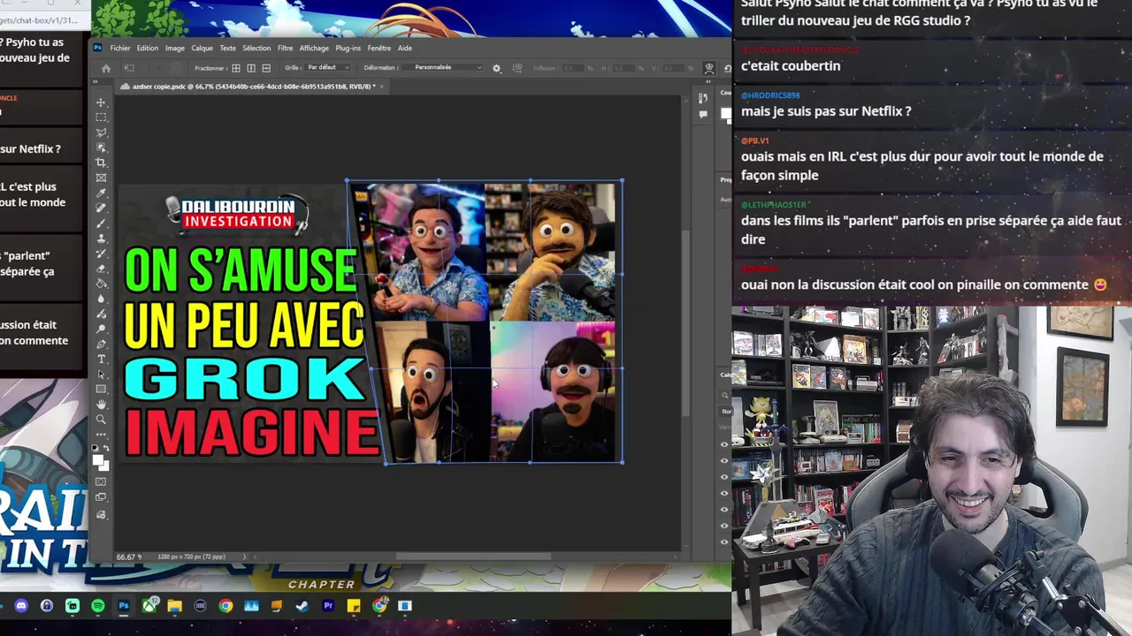Toggle the bottommost layer visibility eye
The height and width of the screenshot is (636, 1132).
click(x=724, y=541)
